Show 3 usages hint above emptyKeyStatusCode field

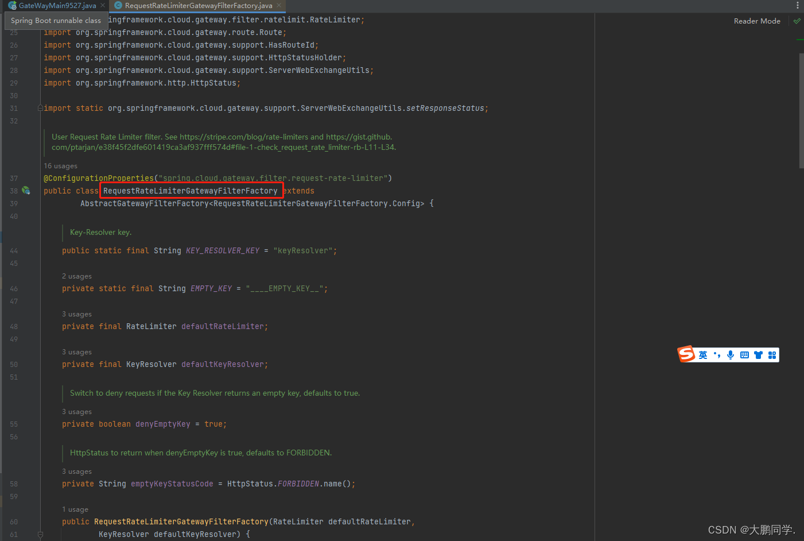coord(77,472)
